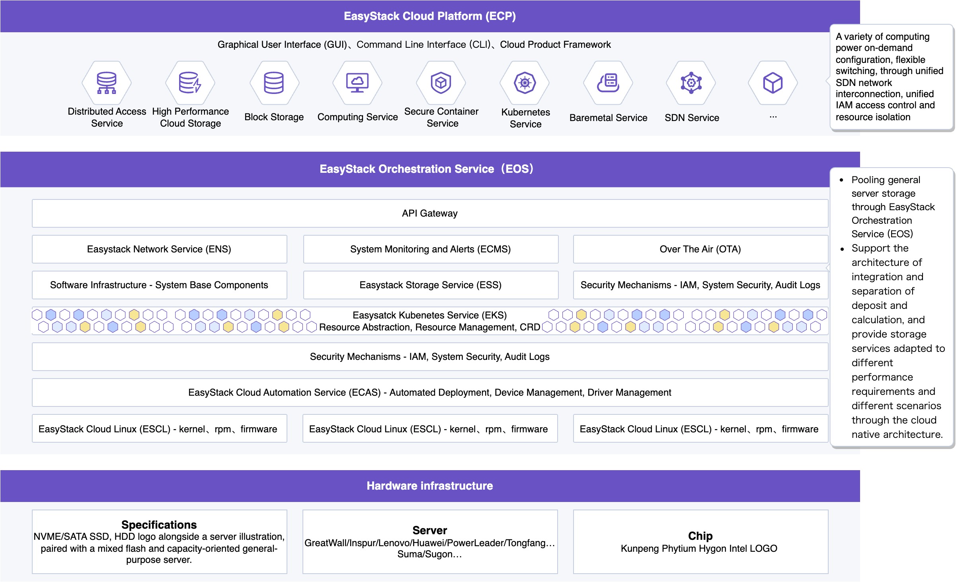Click the Hardware infrastructure header bar

pos(430,486)
